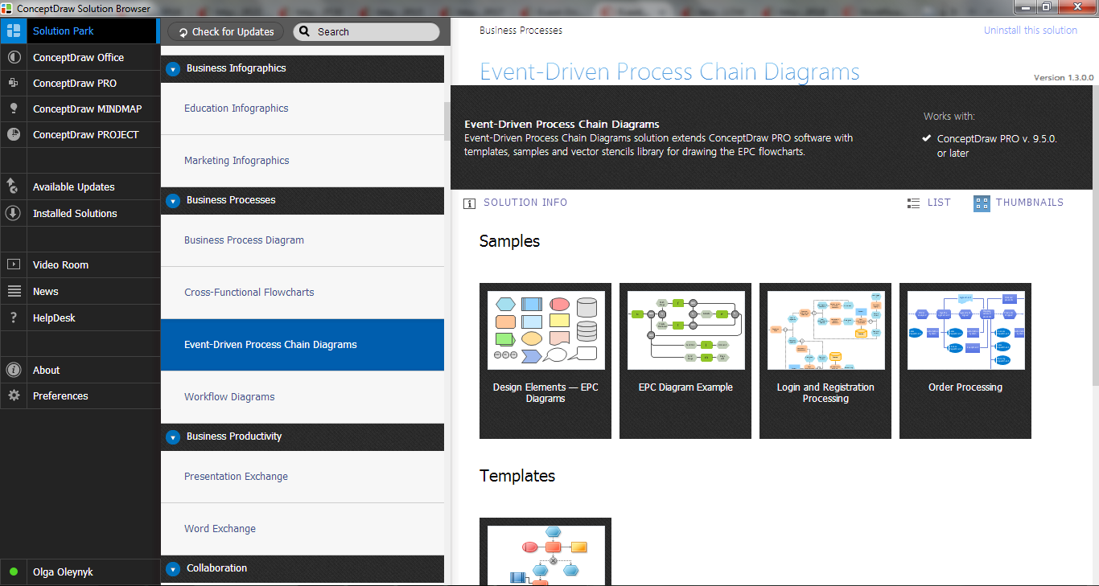1099x586 pixels.
Task: Open Video Room via its play icon
Action: coord(13,264)
